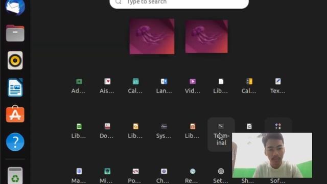
Task: Open the Trash in the dock
Action: (x=15, y=176)
